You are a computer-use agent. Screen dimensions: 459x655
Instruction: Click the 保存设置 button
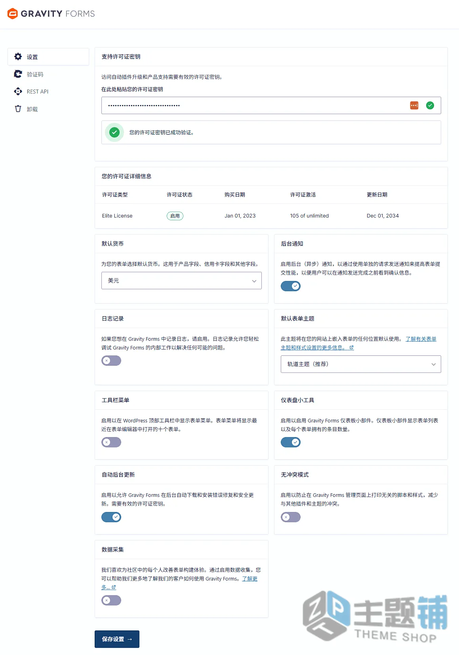117,639
